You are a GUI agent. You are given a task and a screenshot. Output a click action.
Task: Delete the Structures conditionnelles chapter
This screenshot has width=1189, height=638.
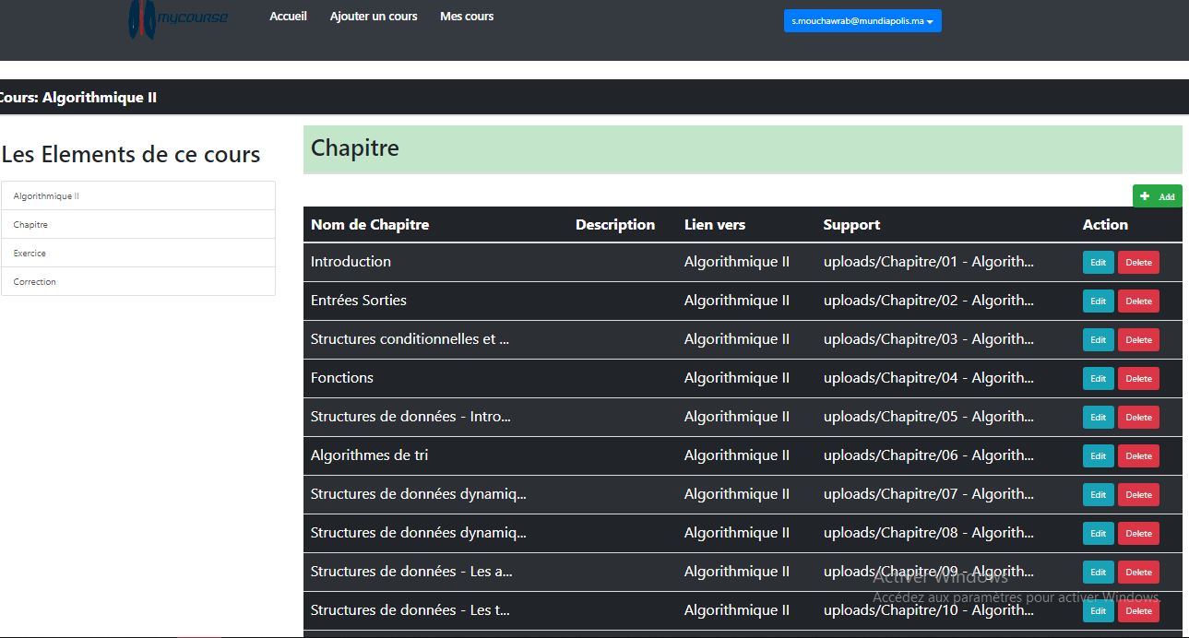click(x=1138, y=340)
